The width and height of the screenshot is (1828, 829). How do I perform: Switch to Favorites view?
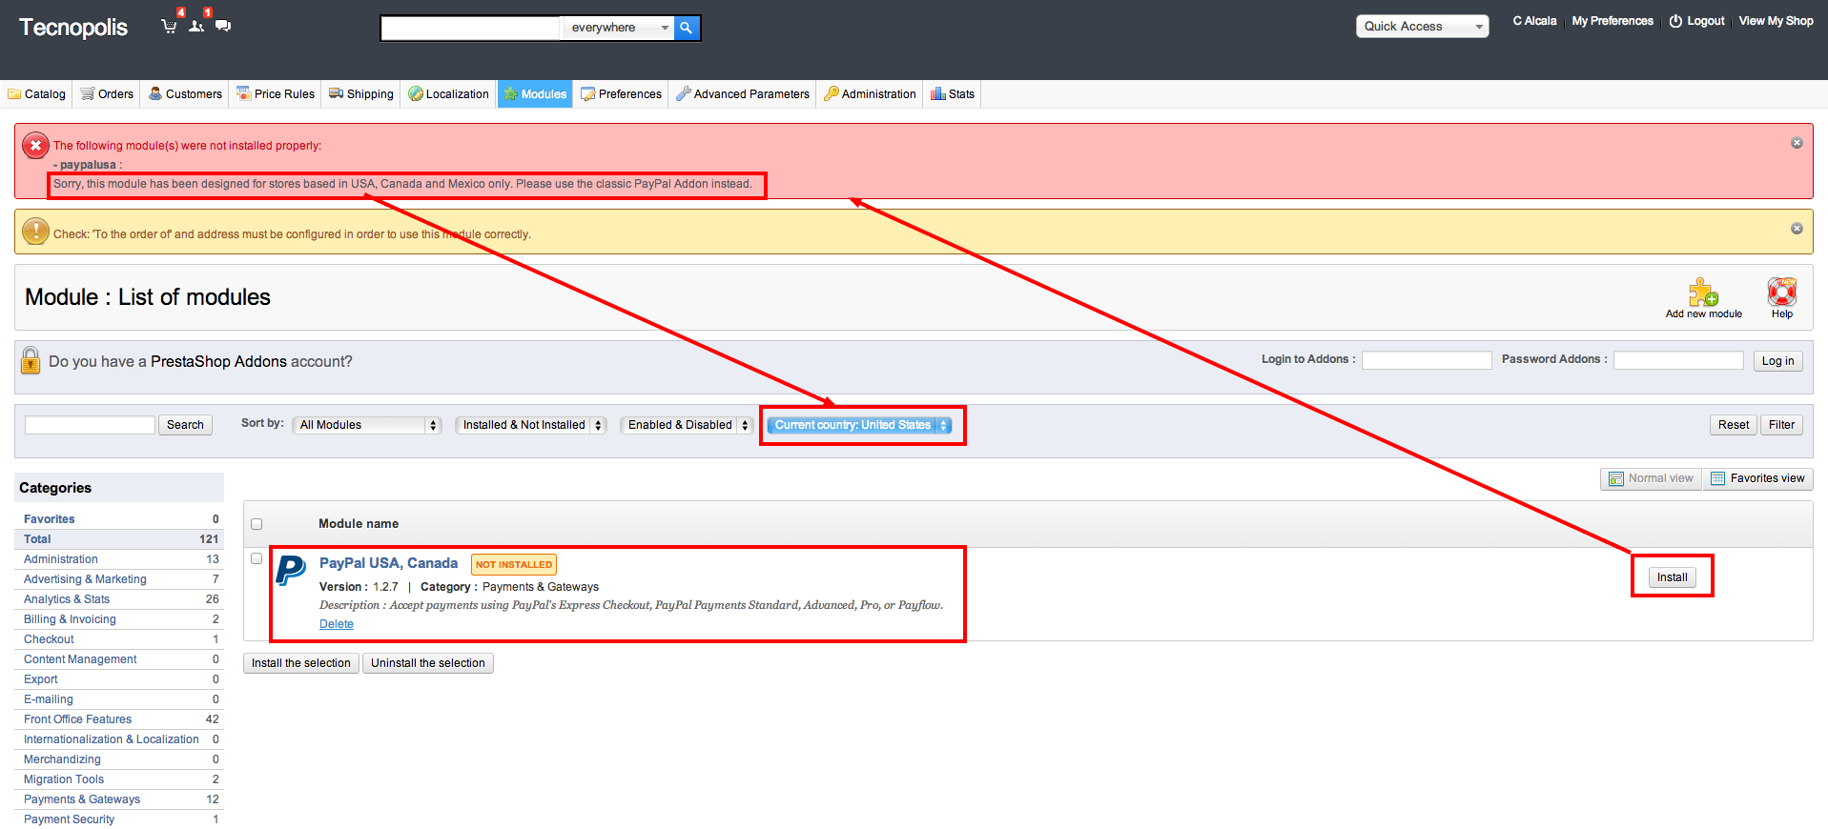click(1757, 478)
